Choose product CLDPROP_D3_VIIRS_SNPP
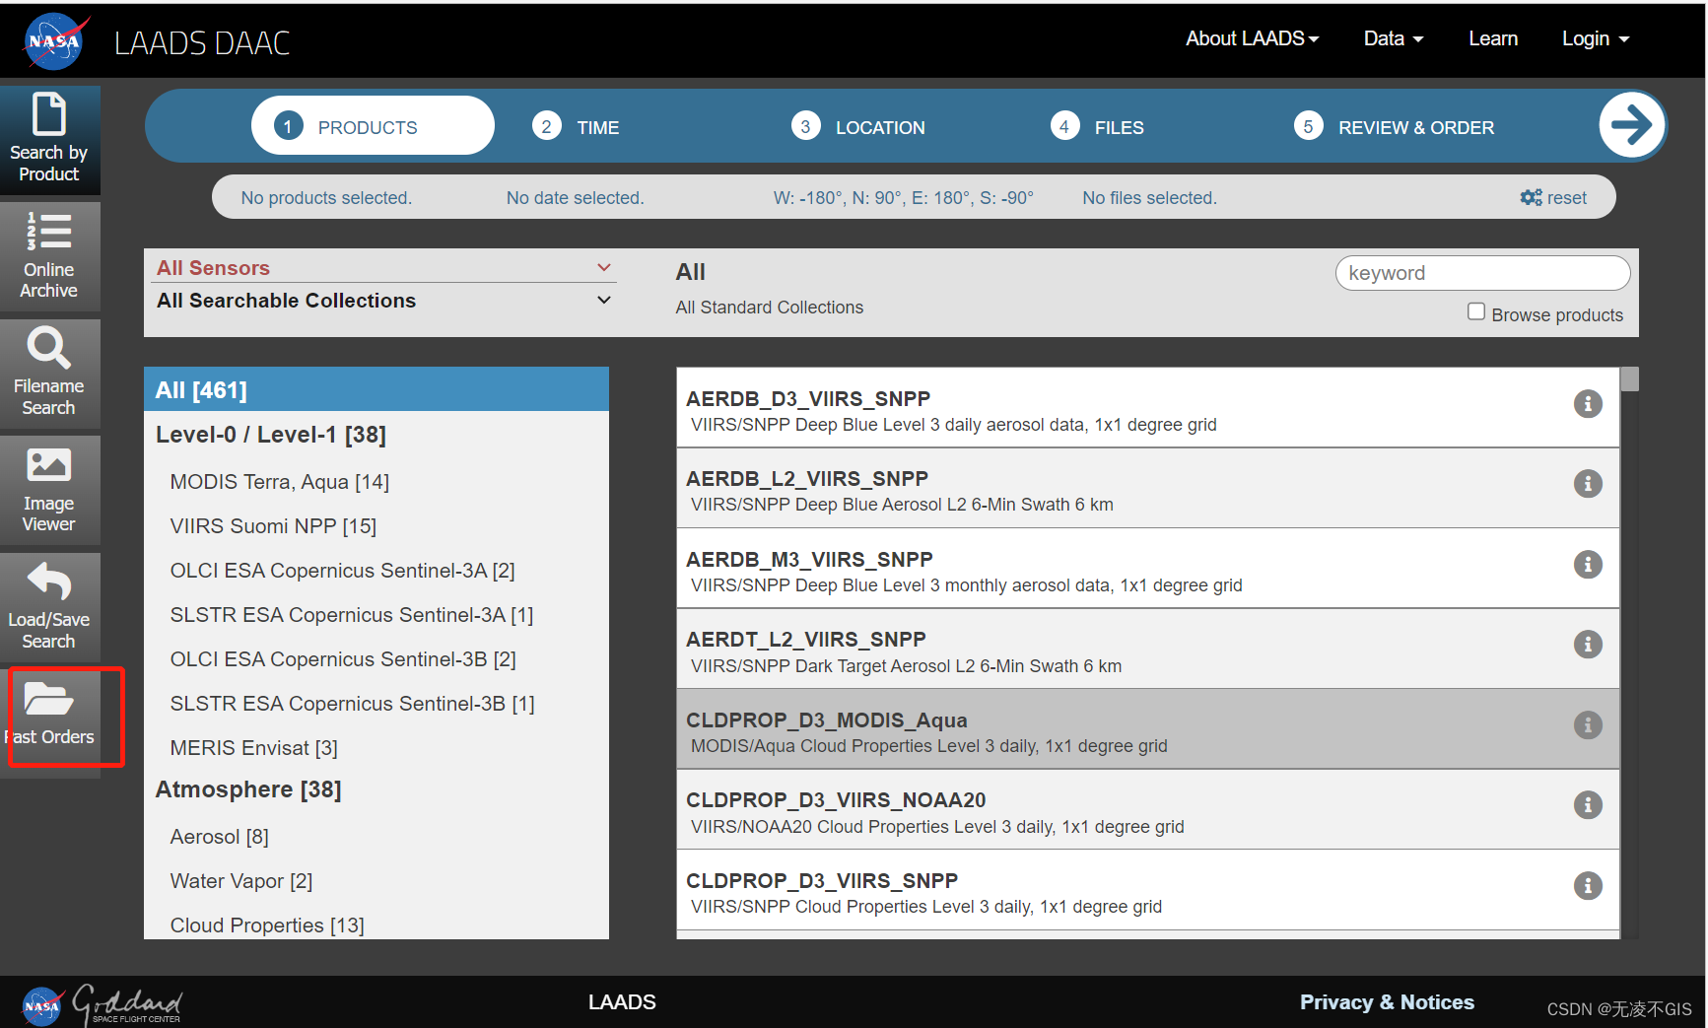 (x=1148, y=890)
